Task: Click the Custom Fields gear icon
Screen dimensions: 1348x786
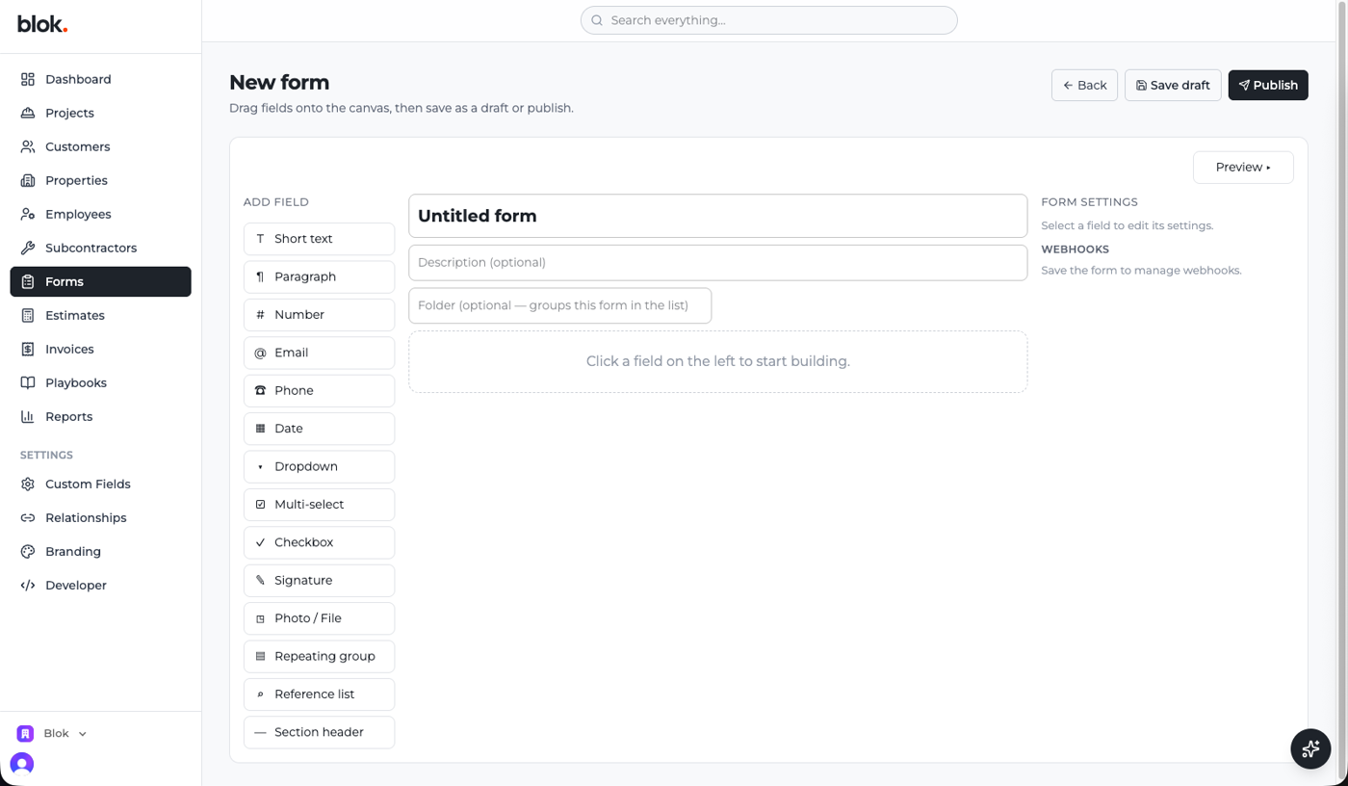Action: coord(28,484)
